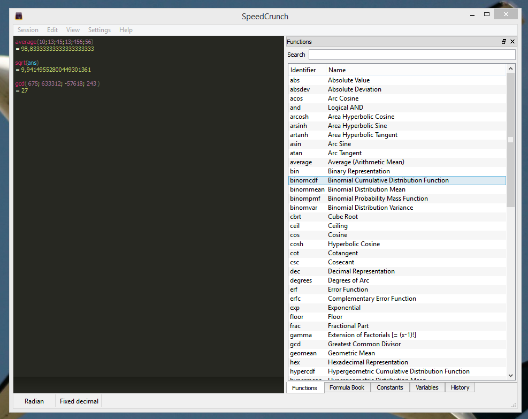Open the Edit menu
The height and width of the screenshot is (419, 528).
coord(52,30)
